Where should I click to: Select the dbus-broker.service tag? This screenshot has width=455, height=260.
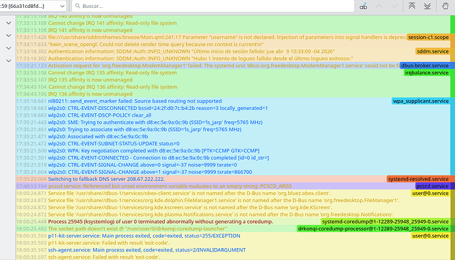click(425, 65)
